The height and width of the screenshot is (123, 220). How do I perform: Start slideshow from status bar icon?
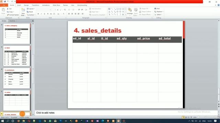(x=191, y=117)
